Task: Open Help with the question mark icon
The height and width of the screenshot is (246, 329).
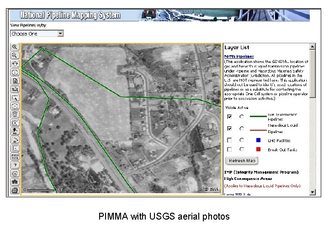Action: (15, 165)
